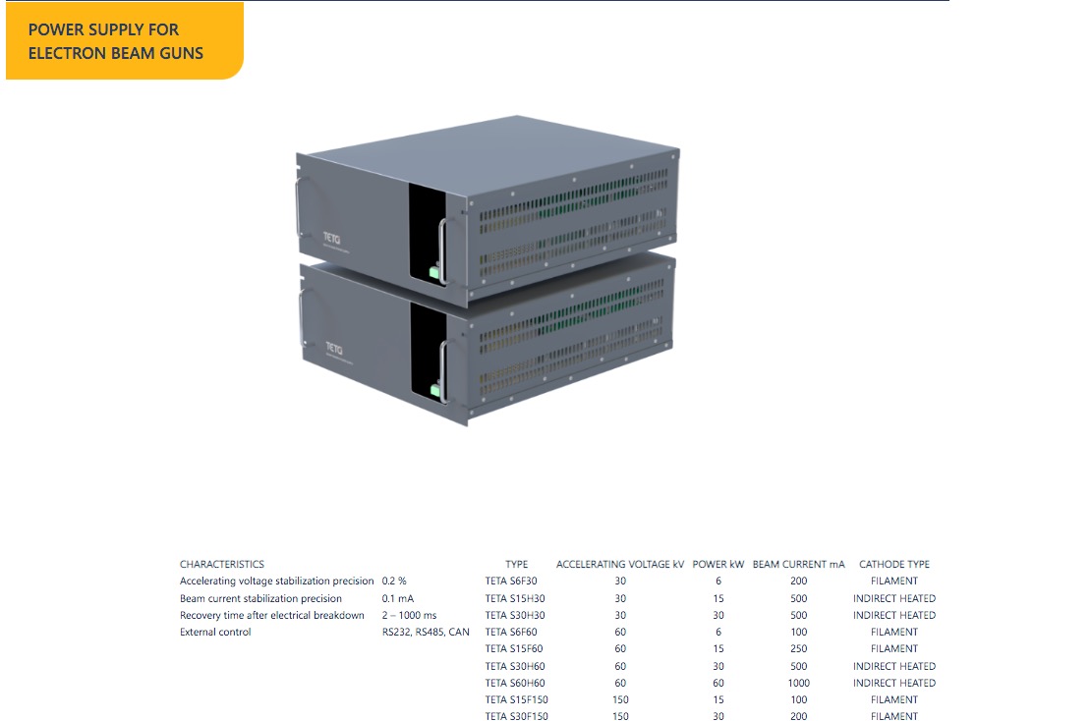
Task: Select the TETA S30F150 model entry
Action: (x=516, y=716)
